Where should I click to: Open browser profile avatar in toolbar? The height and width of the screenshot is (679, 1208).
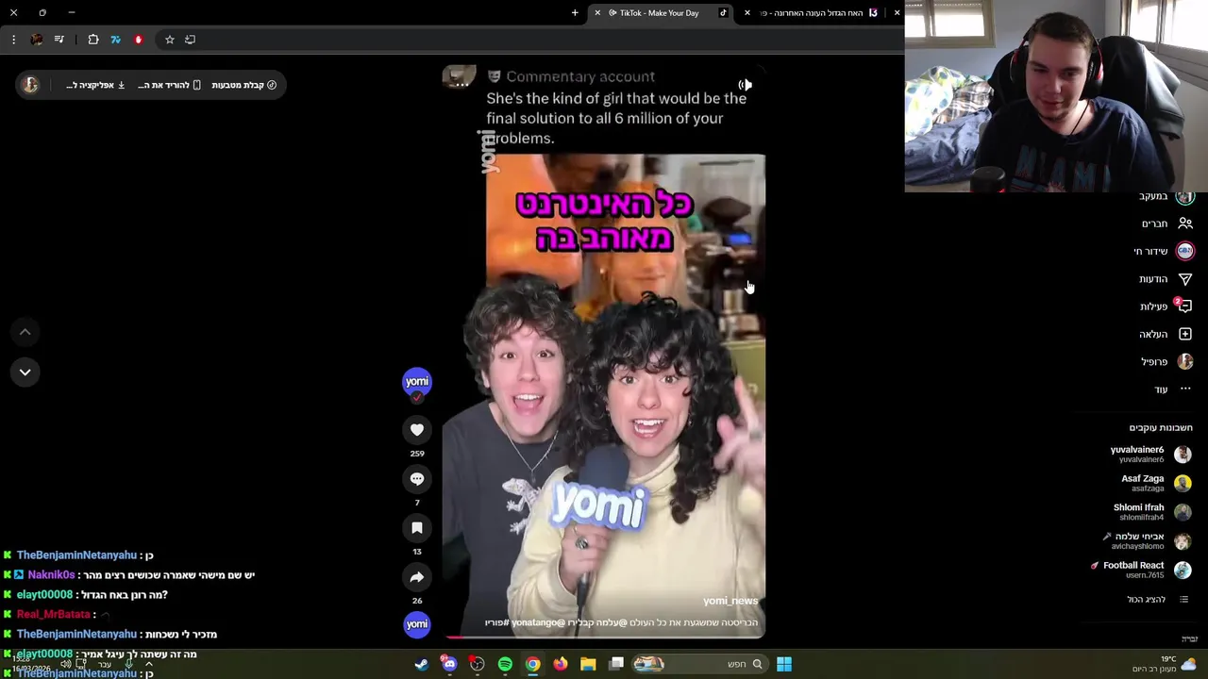pyautogui.click(x=36, y=40)
